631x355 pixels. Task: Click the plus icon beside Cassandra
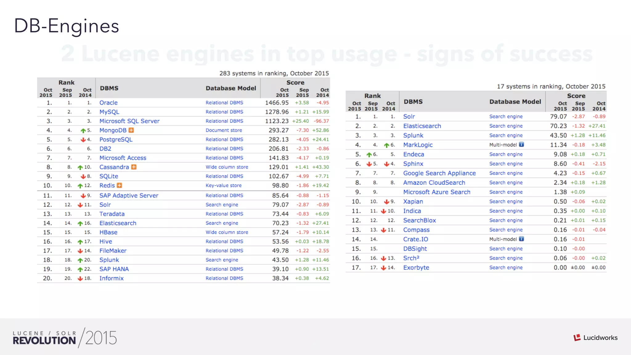134,167
